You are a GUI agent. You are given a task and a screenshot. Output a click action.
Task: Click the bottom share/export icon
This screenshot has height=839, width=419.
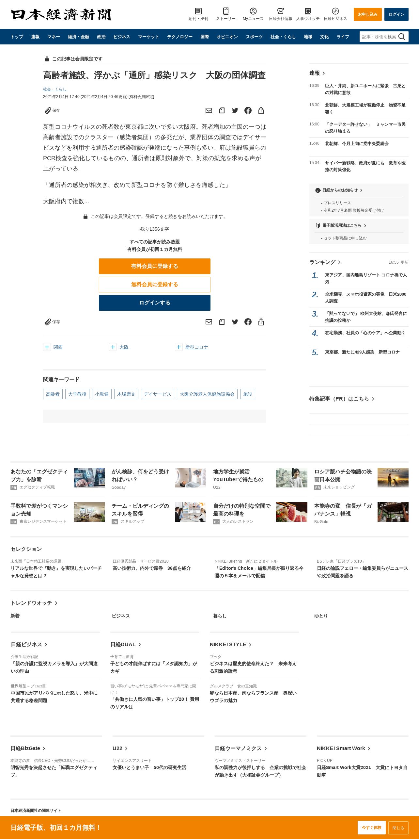coord(261,322)
